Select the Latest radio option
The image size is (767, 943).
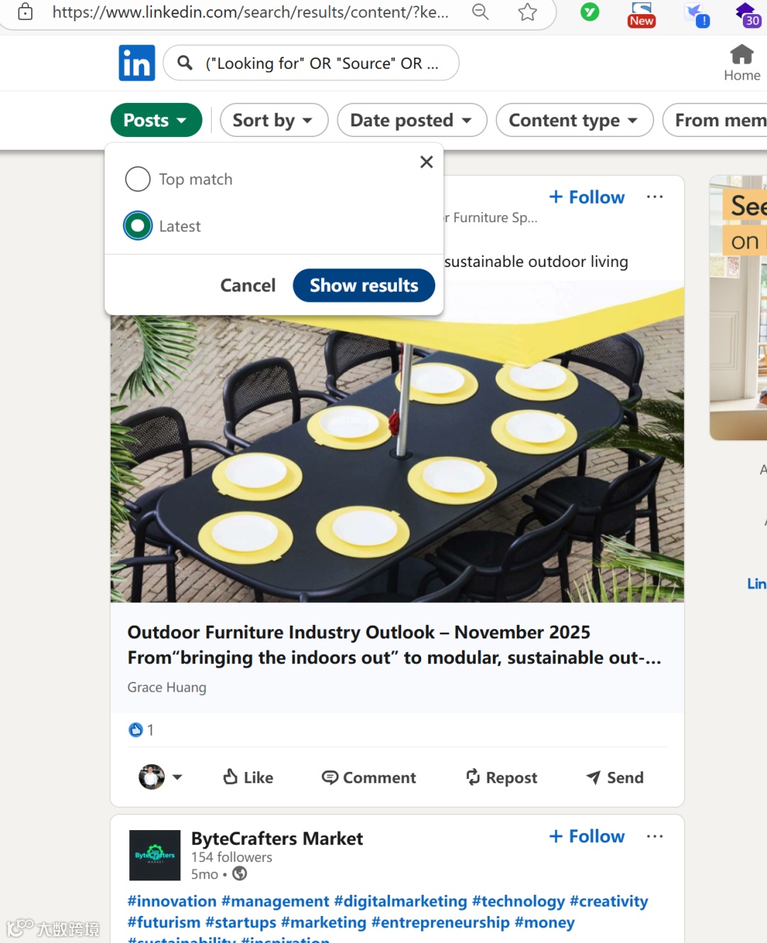click(x=138, y=226)
